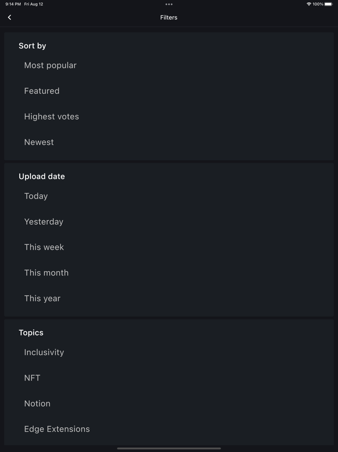Enable the Inclusivity topic filter
338x452 pixels.
(x=44, y=352)
